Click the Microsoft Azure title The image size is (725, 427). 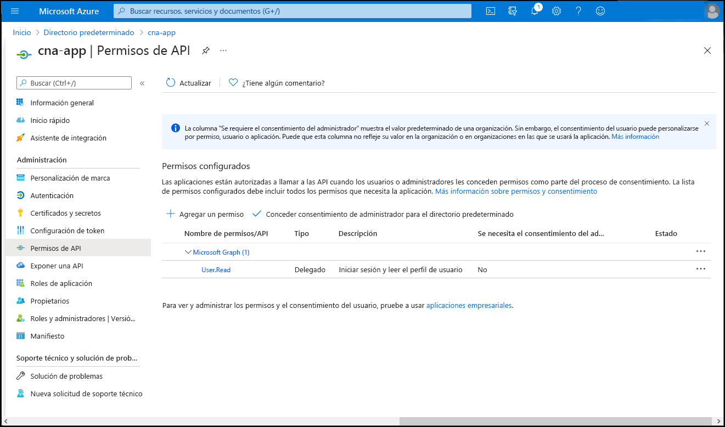69,11
